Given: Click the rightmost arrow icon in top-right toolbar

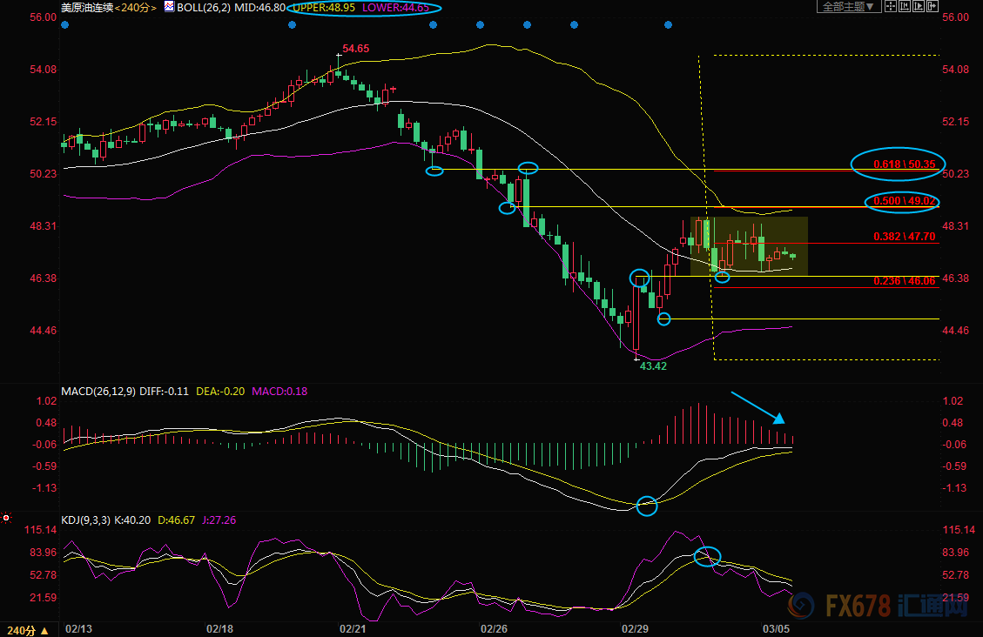Looking at the screenshot, I should (x=933, y=6).
